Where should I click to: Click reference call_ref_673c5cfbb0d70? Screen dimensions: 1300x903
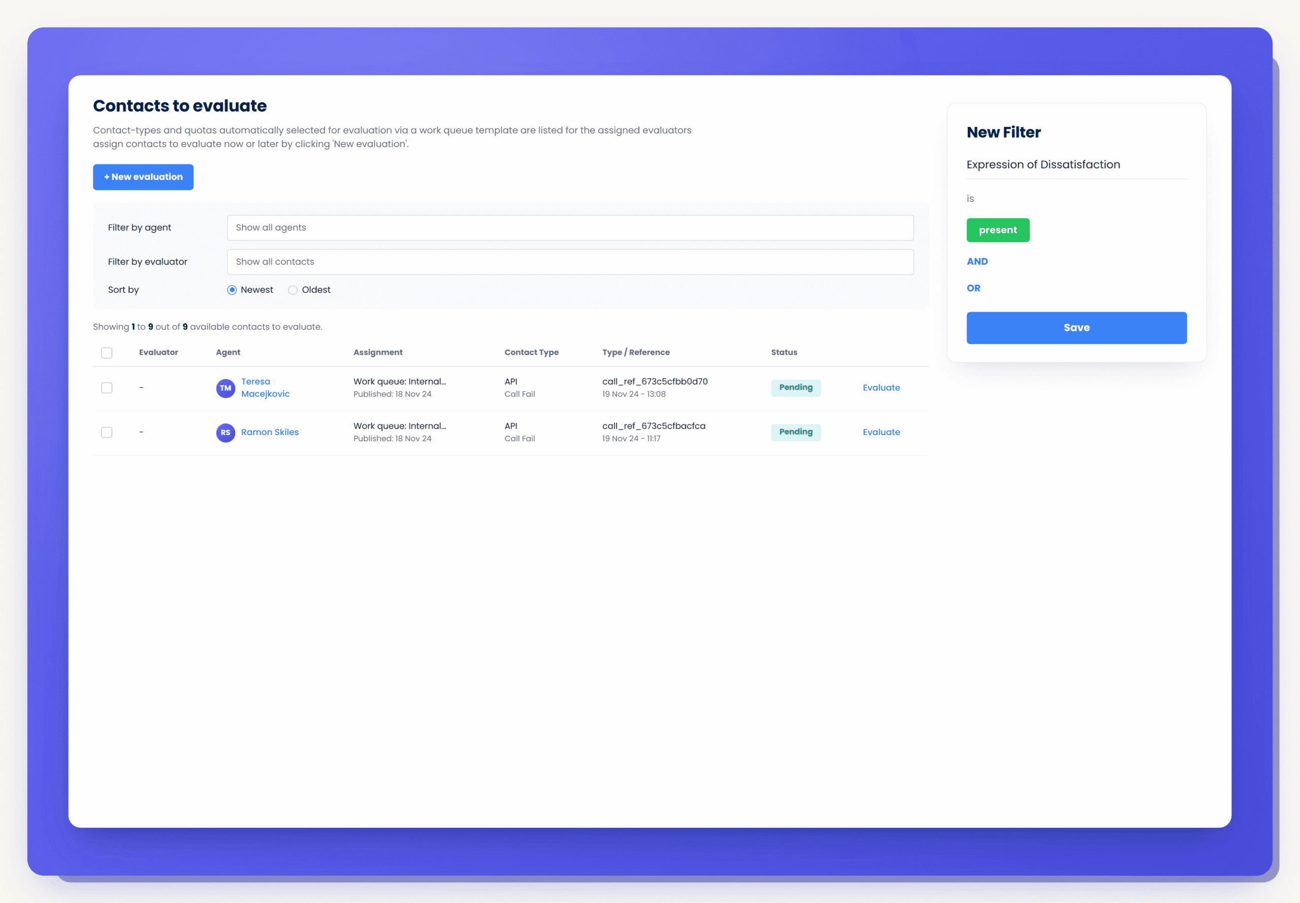655,381
